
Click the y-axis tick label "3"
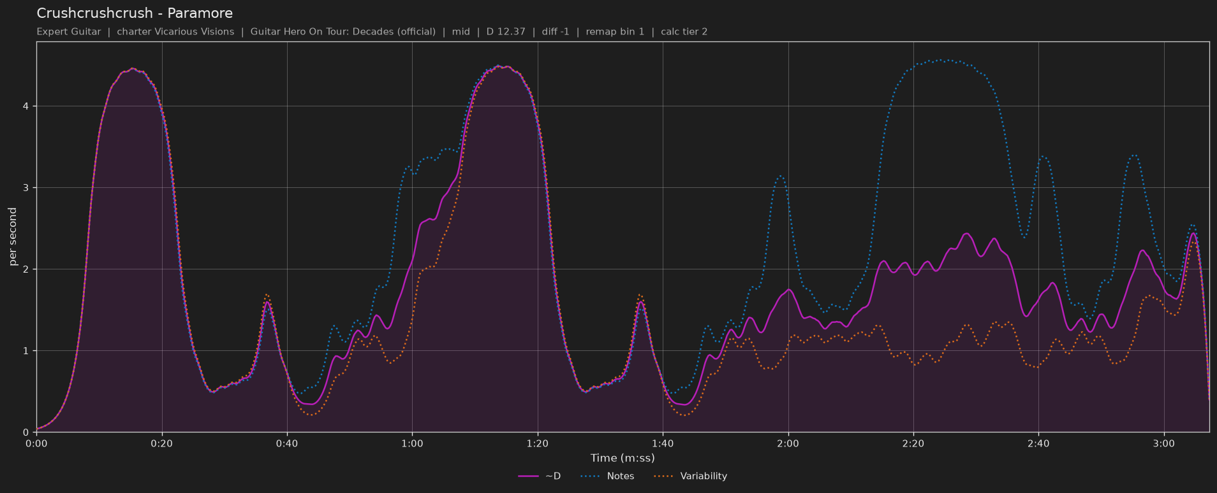click(x=27, y=188)
